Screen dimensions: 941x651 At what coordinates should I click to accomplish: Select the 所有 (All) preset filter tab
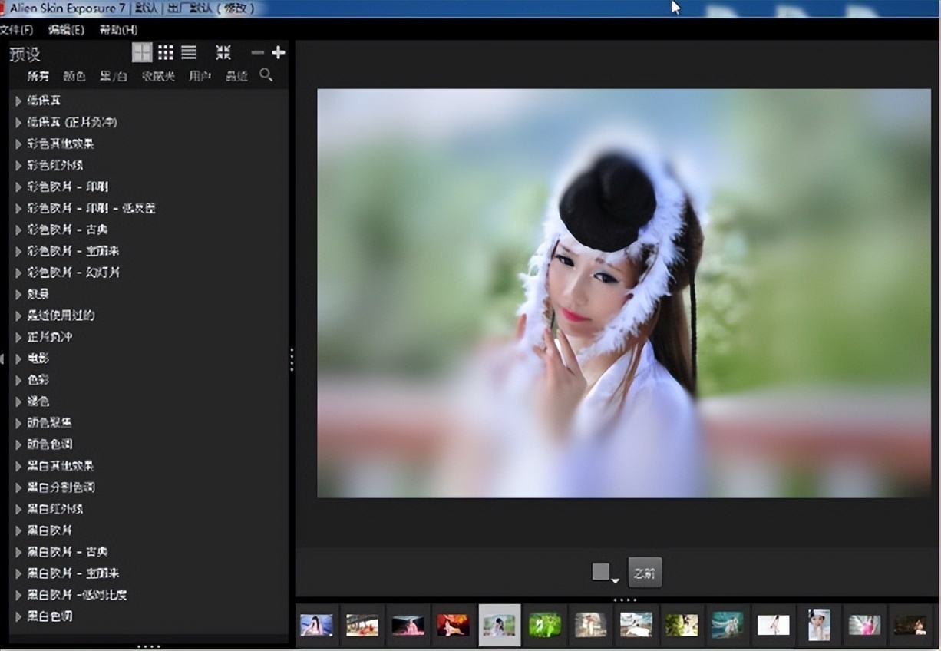38,76
